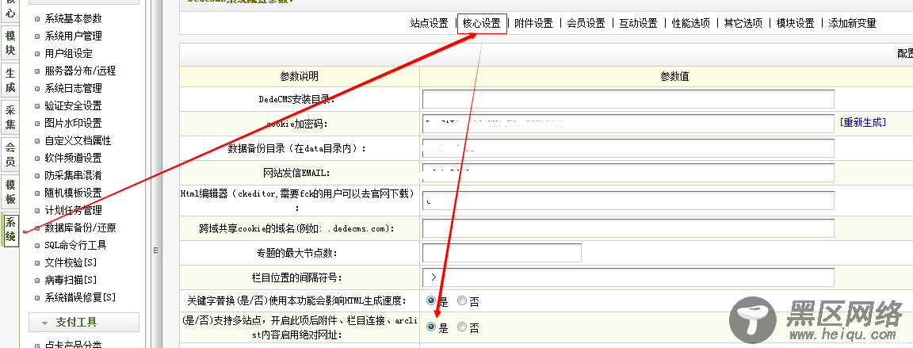The width and height of the screenshot is (913, 348).
Task: Open 软件频道设置
Action: coord(73,159)
